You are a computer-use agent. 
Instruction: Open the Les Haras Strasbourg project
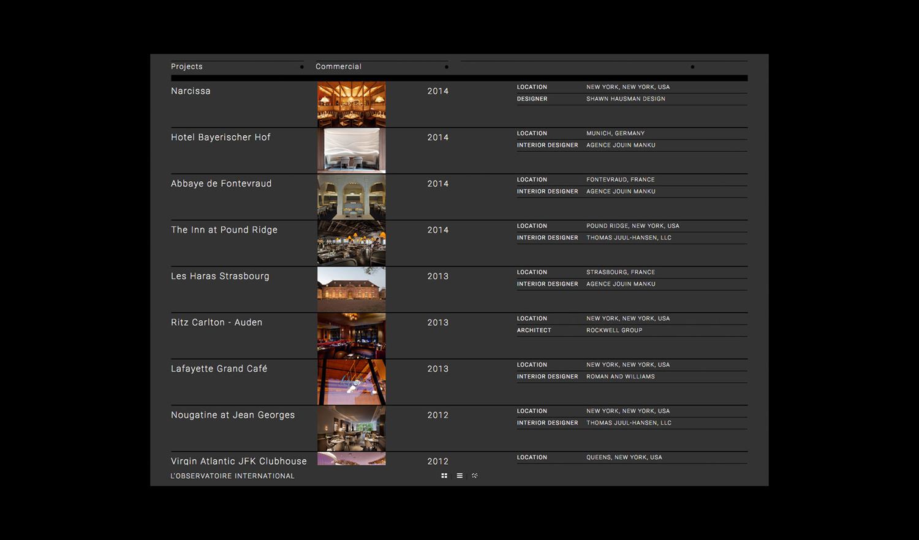click(220, 276)
